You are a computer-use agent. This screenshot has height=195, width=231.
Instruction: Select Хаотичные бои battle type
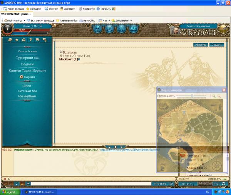(x=27, y=91)
